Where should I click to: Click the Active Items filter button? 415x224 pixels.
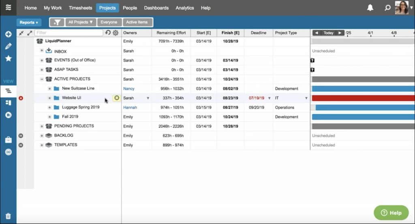pyautogui.click(x=137, y=22)
